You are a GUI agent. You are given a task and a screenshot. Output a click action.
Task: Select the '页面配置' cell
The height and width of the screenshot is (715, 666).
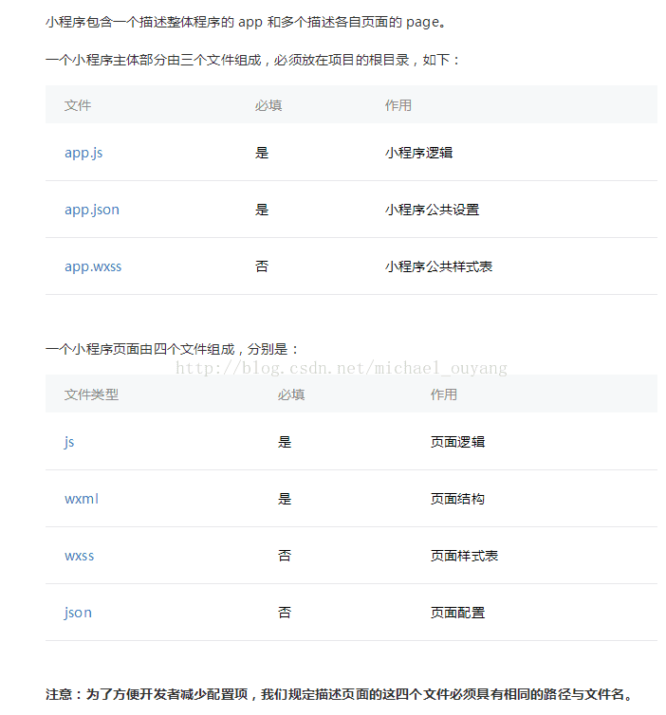click(457, 613)
